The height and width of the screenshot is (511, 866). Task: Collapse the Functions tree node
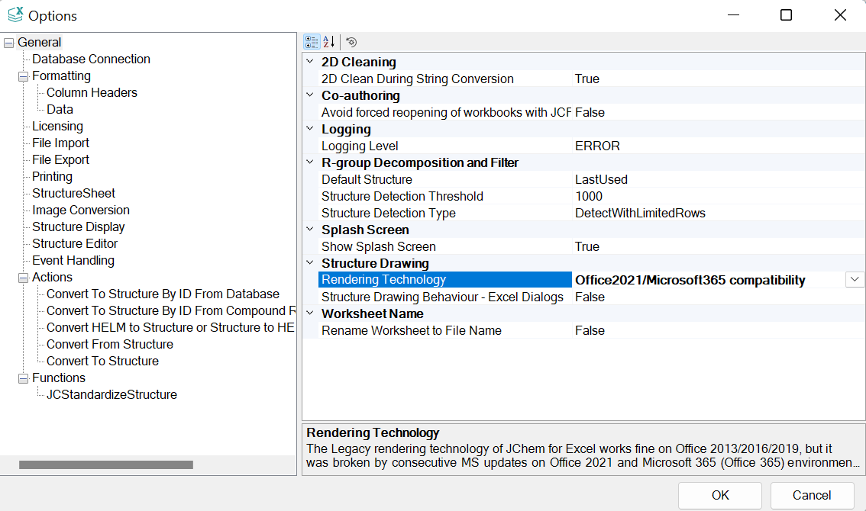tap(23, 378)
